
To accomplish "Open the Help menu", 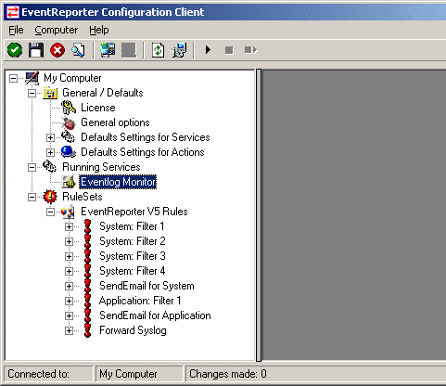I will point(99,30).
